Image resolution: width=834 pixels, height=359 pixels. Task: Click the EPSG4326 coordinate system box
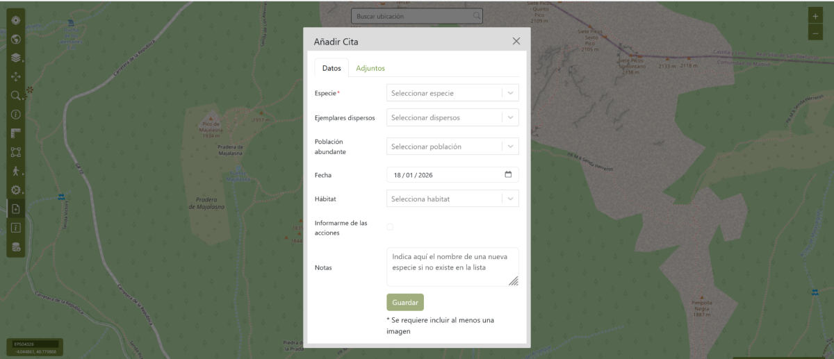click(x=35, y=344)
